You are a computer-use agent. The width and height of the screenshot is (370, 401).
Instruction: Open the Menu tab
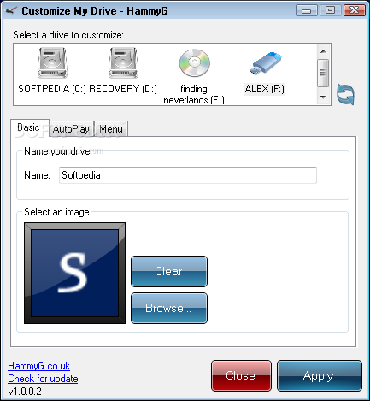[111, 129]
